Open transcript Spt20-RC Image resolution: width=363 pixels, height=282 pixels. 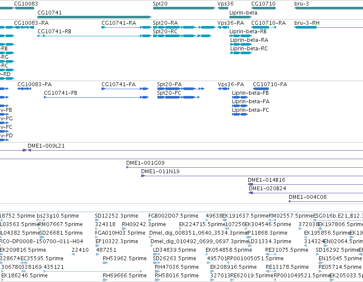(165, 32)
